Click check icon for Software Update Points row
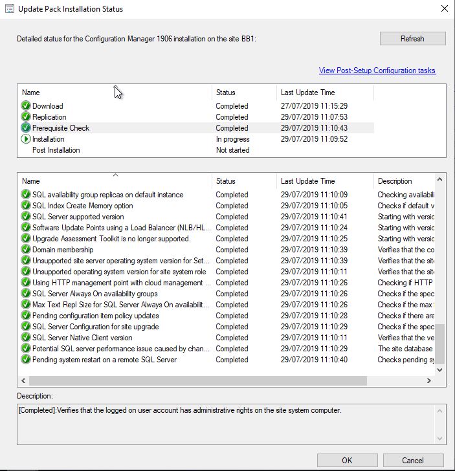The width and height of the screenshot is (455, 471). pos(26,227)
